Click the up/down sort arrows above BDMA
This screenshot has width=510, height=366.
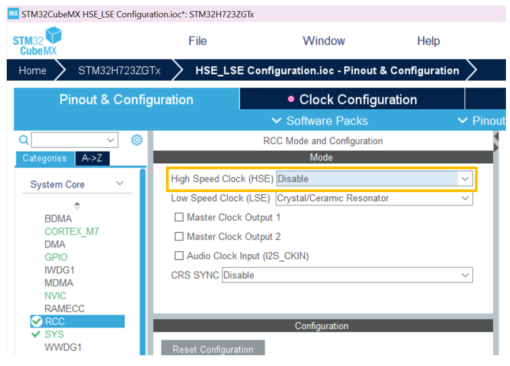tap(77, 206)
